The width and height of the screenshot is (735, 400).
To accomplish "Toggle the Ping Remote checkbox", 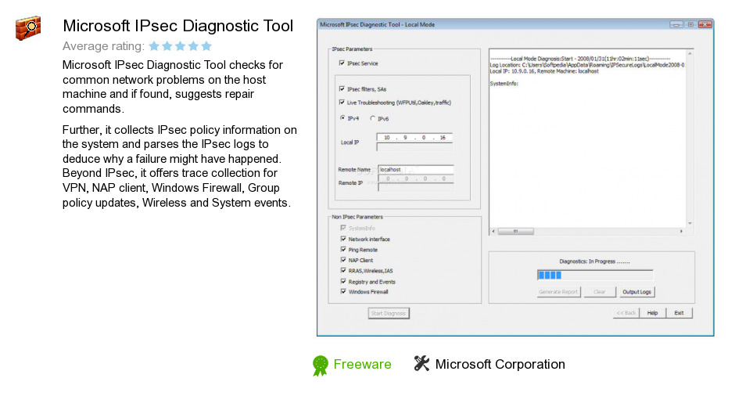I will click(x=343, y=249).
